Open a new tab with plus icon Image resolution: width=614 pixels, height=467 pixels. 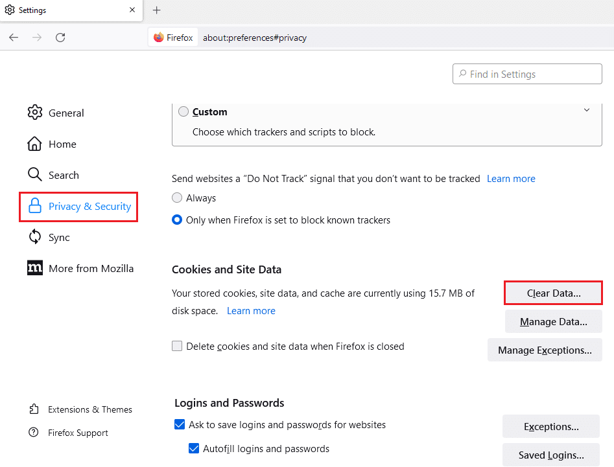tap(157, 10)
